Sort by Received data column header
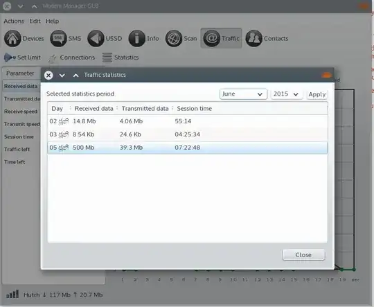This screenshot has width=374, height=307. click(93, 109)
